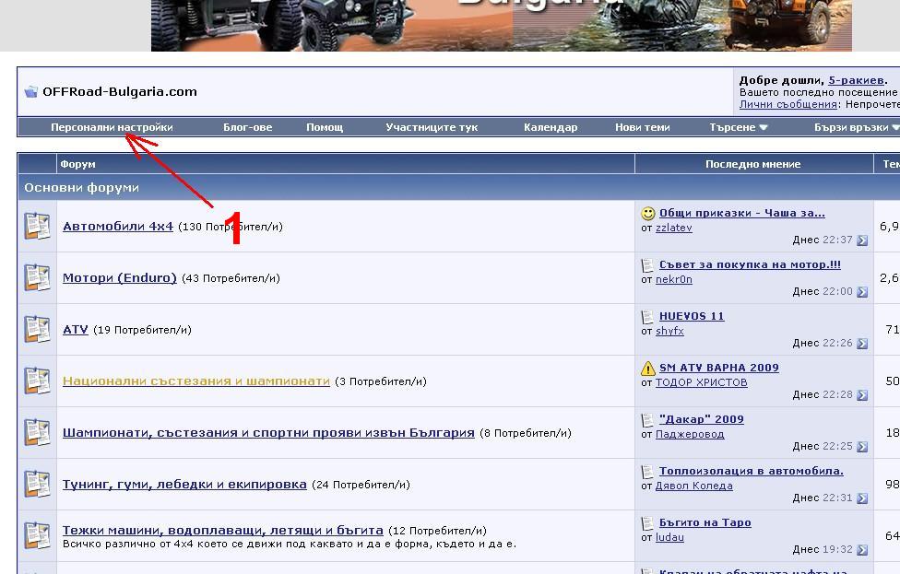Click the off-road banner image at top
The image size is (900, 574).
click(x=501, y=25)
